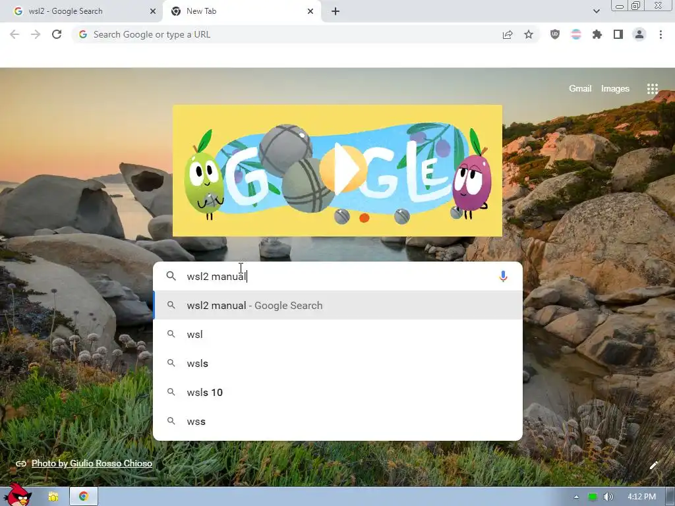Open Chrome's three-dot menu
675x506 pixels.
(660, 34)
